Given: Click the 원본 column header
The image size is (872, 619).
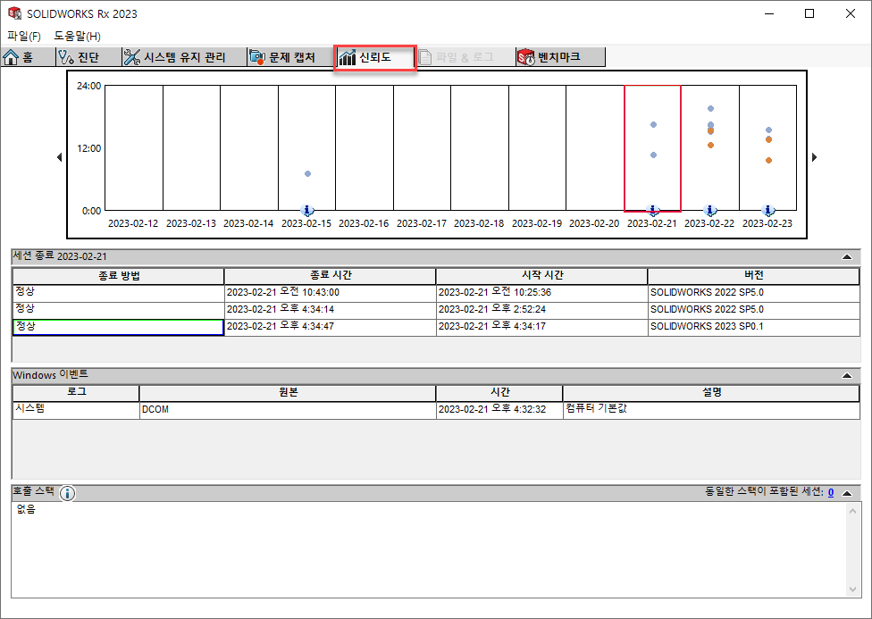Looking at the screenshot, I should point(288,393).
